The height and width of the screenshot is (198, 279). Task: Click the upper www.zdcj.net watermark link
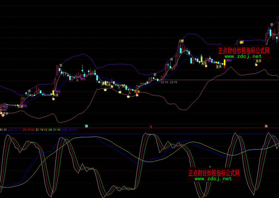pyautogui.click(x=242, y=56)
